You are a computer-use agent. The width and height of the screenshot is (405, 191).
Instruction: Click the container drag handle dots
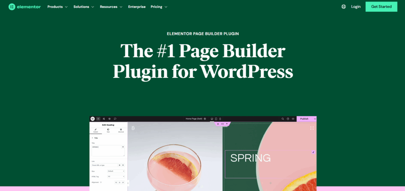click(x=222, y=124)
